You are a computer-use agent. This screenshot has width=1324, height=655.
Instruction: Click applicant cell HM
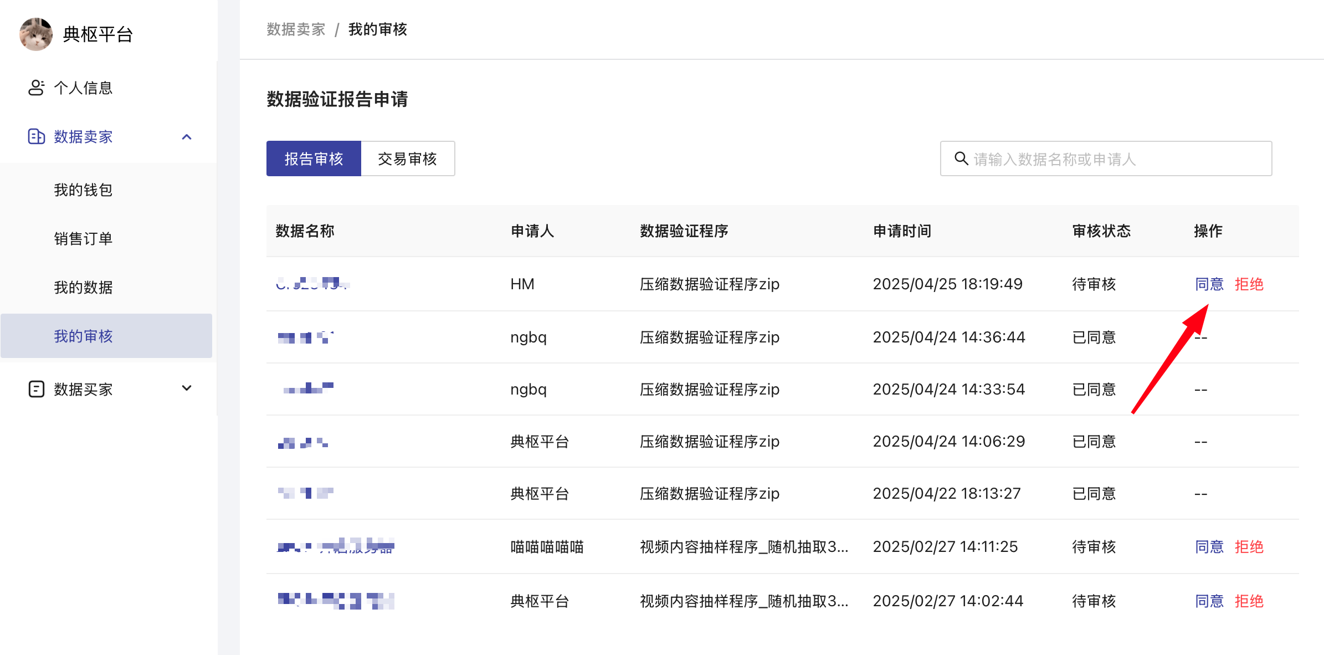(522, 284)
